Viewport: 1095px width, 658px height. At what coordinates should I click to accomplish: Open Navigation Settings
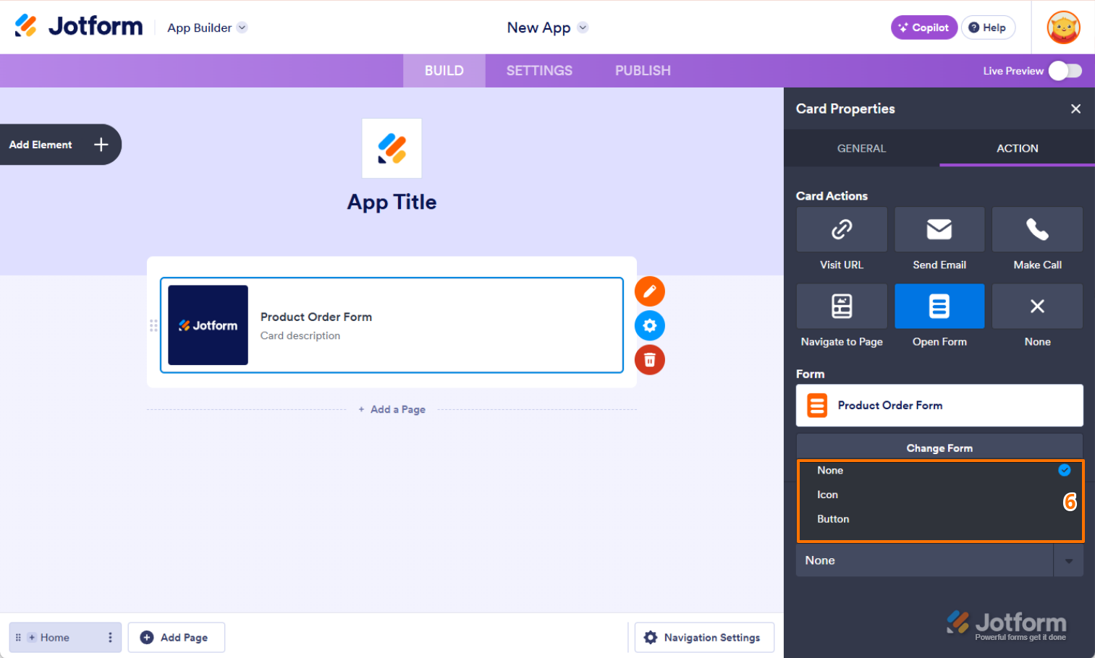(x=704, y=637)
